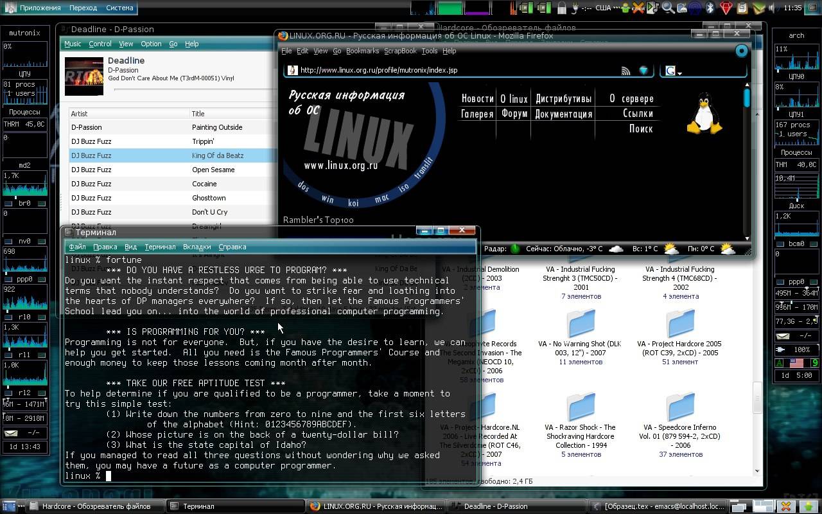Select the track Trippin'
The image size is (822, 514).
[x=171, y=141]
